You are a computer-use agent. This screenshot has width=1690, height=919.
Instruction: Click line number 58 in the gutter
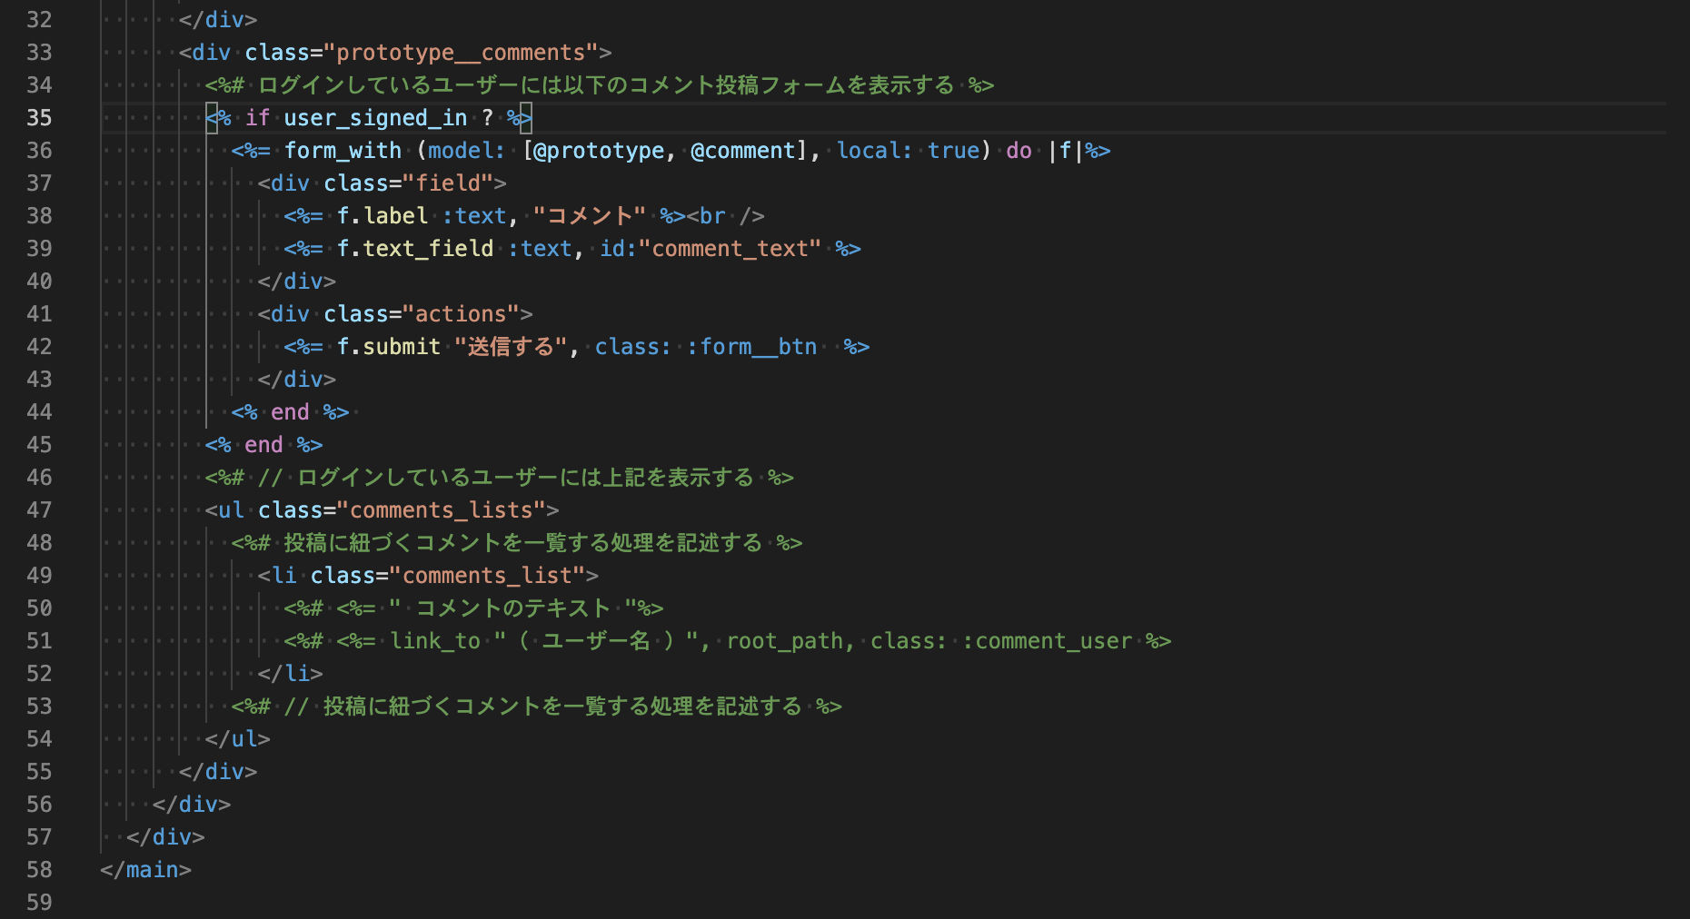coord(39,869)
